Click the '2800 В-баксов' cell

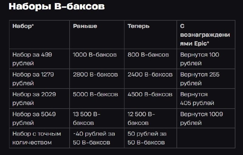tap(95, 75)
